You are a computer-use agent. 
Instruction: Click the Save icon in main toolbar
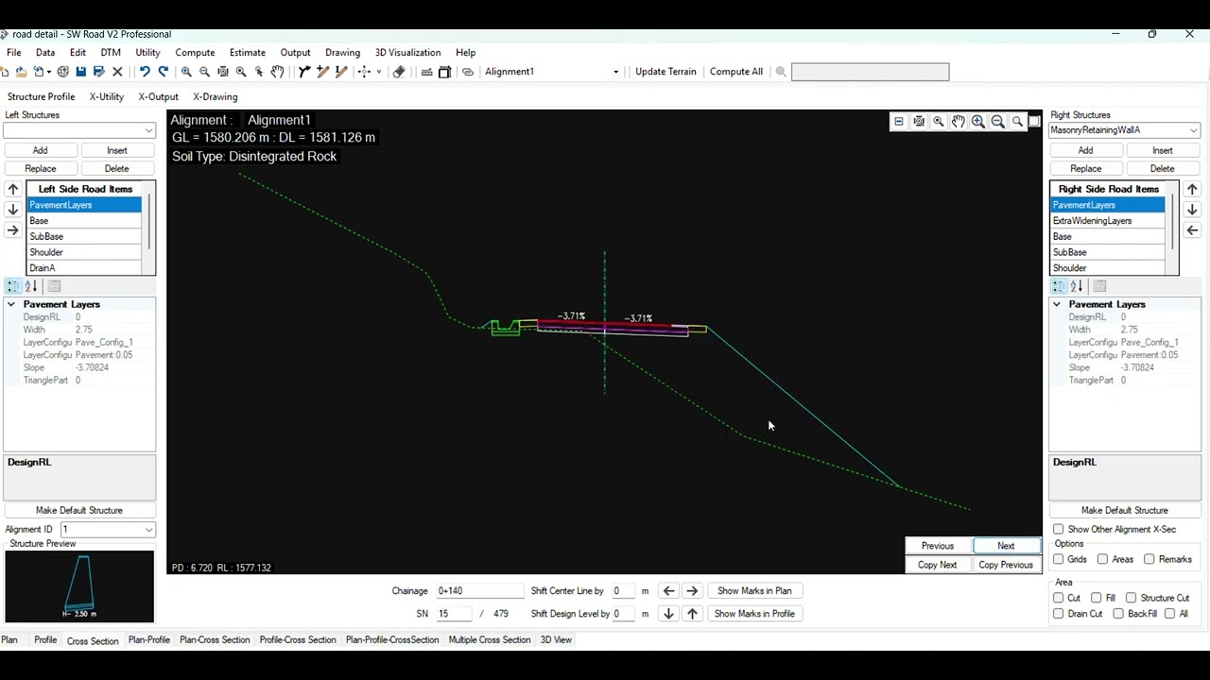81,72
